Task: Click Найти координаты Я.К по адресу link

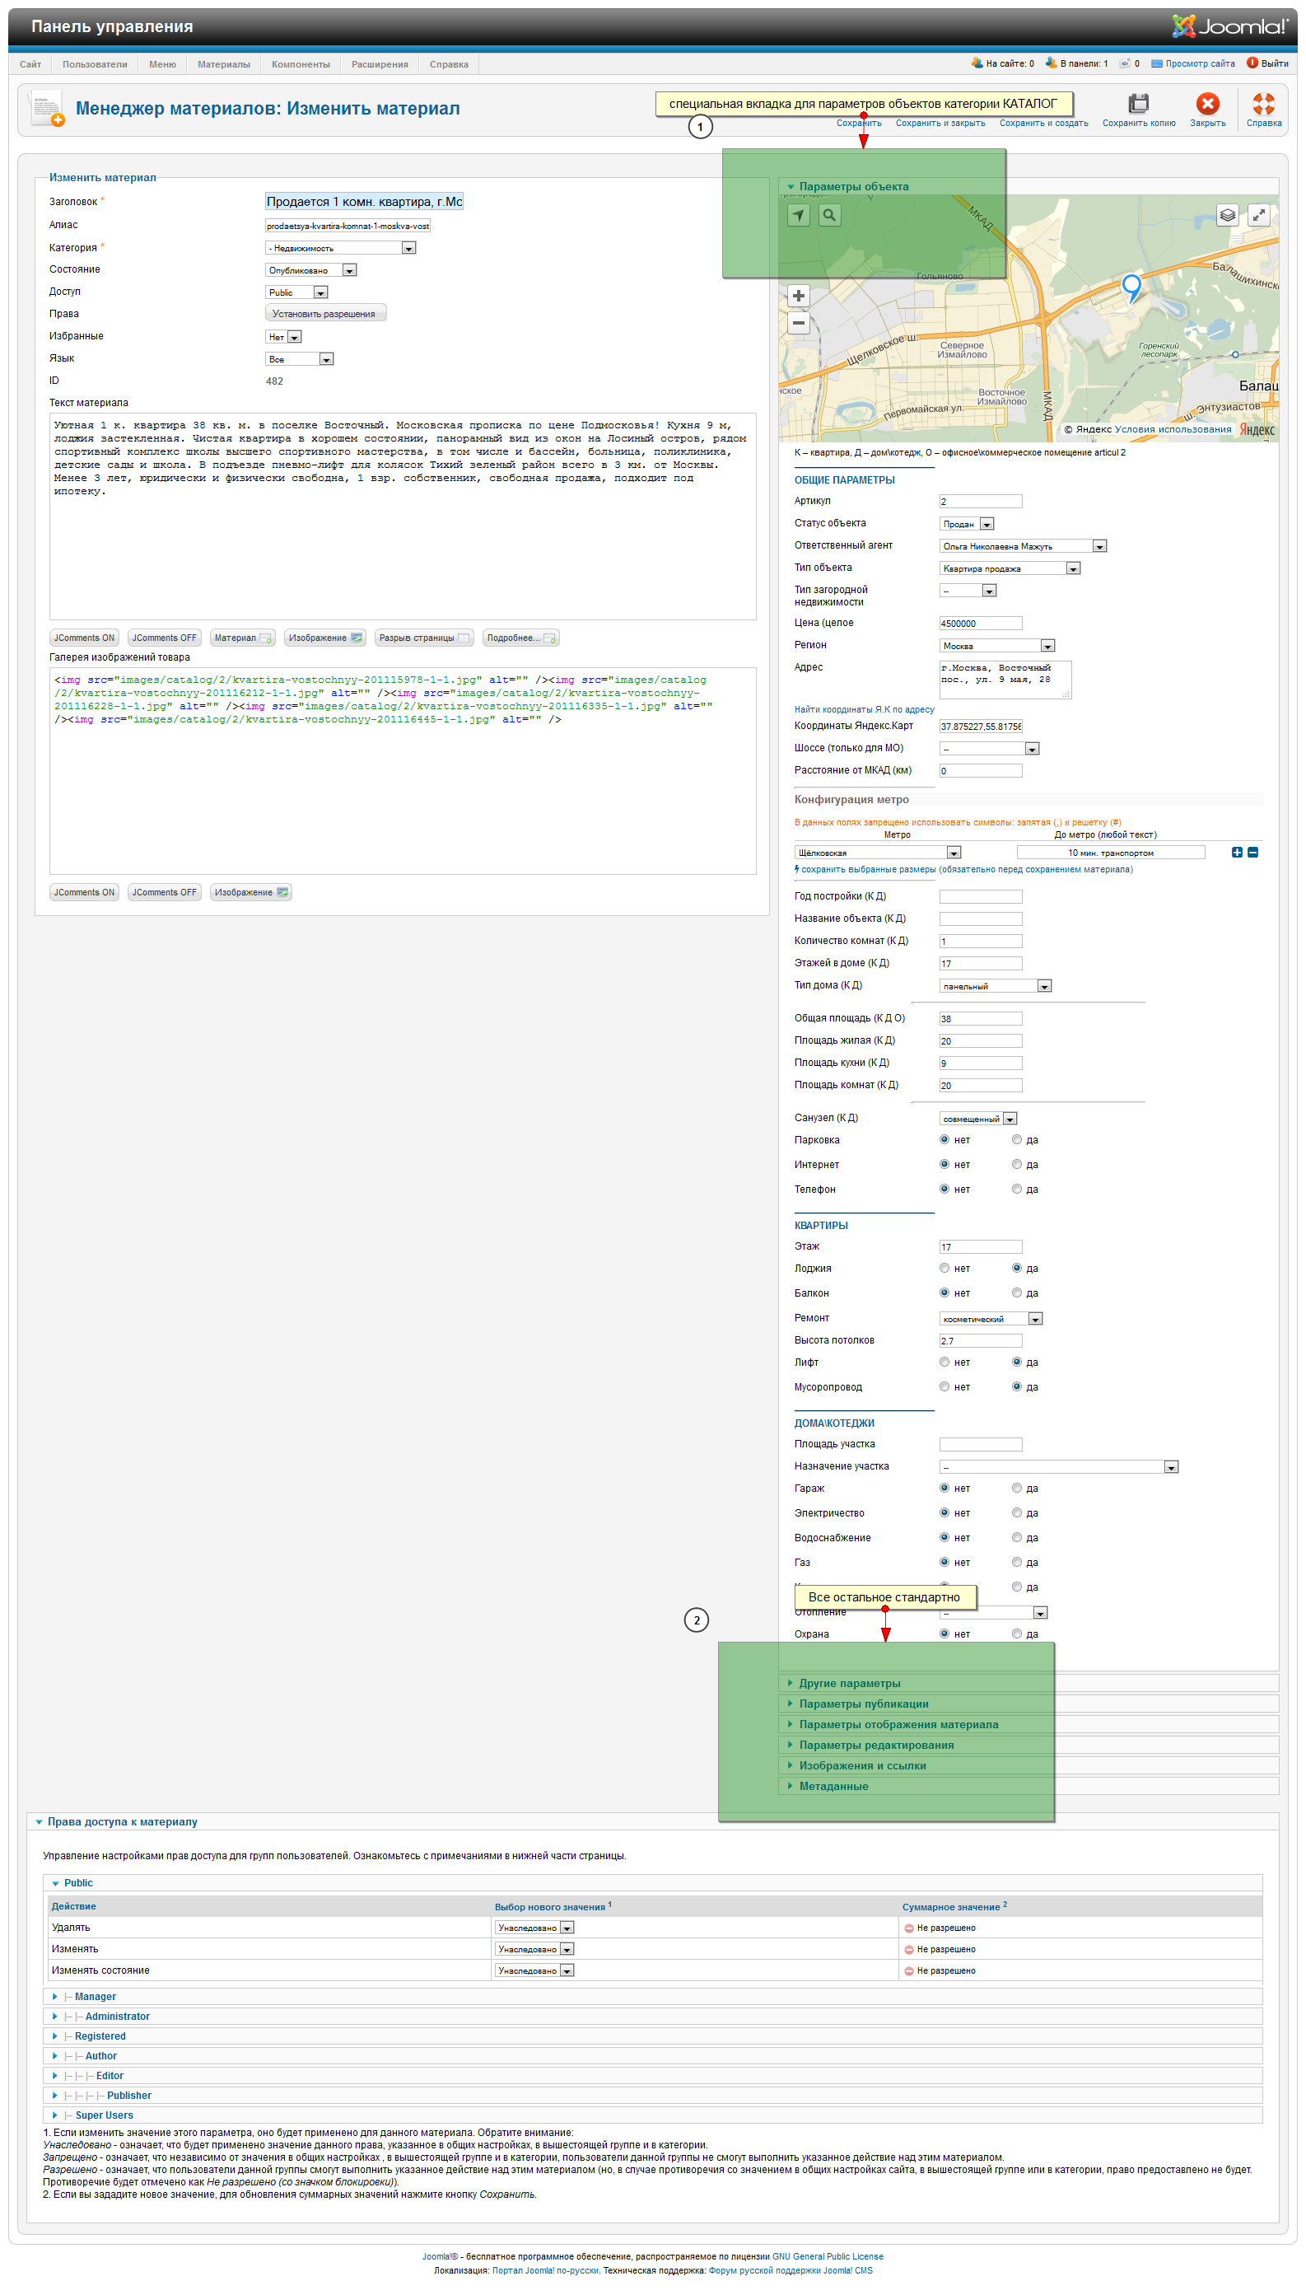Action: point(865,710)
